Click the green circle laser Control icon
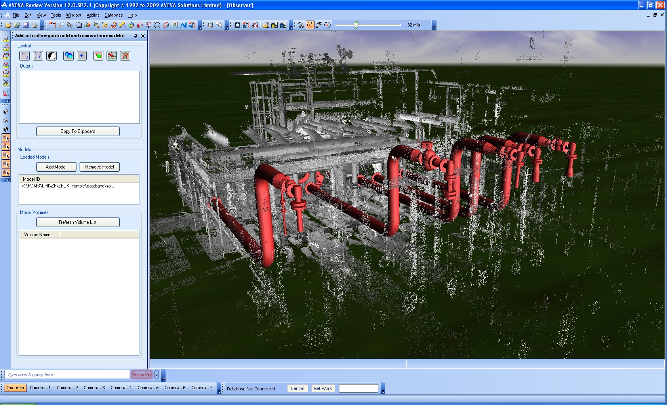 [x=98, y=56]
